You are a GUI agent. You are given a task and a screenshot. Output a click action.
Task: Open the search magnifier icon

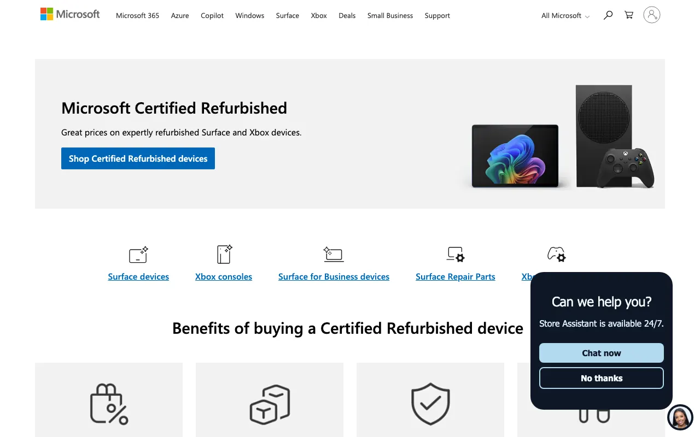[608, 15]
